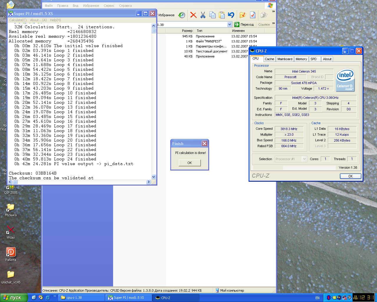The image size is (377, 302).
Task: Click the paste clipboard icon in Explorer toolbar
Action: [x=222, y=15]
